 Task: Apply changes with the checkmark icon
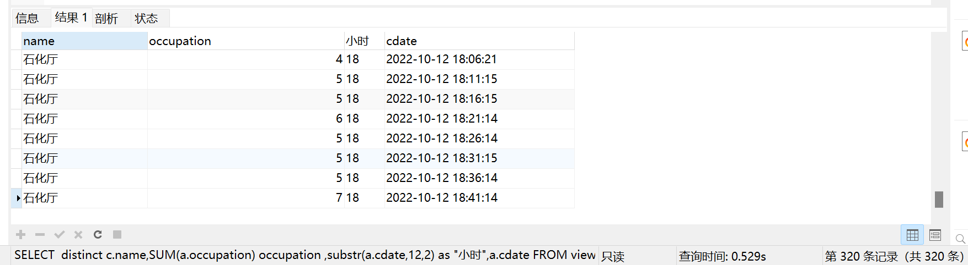pos(60,235)
